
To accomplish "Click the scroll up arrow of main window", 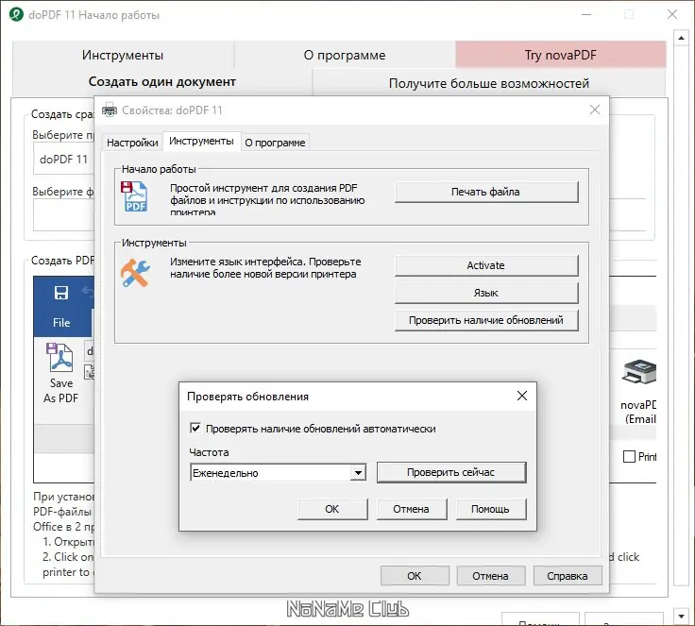I will coord(681,38).
